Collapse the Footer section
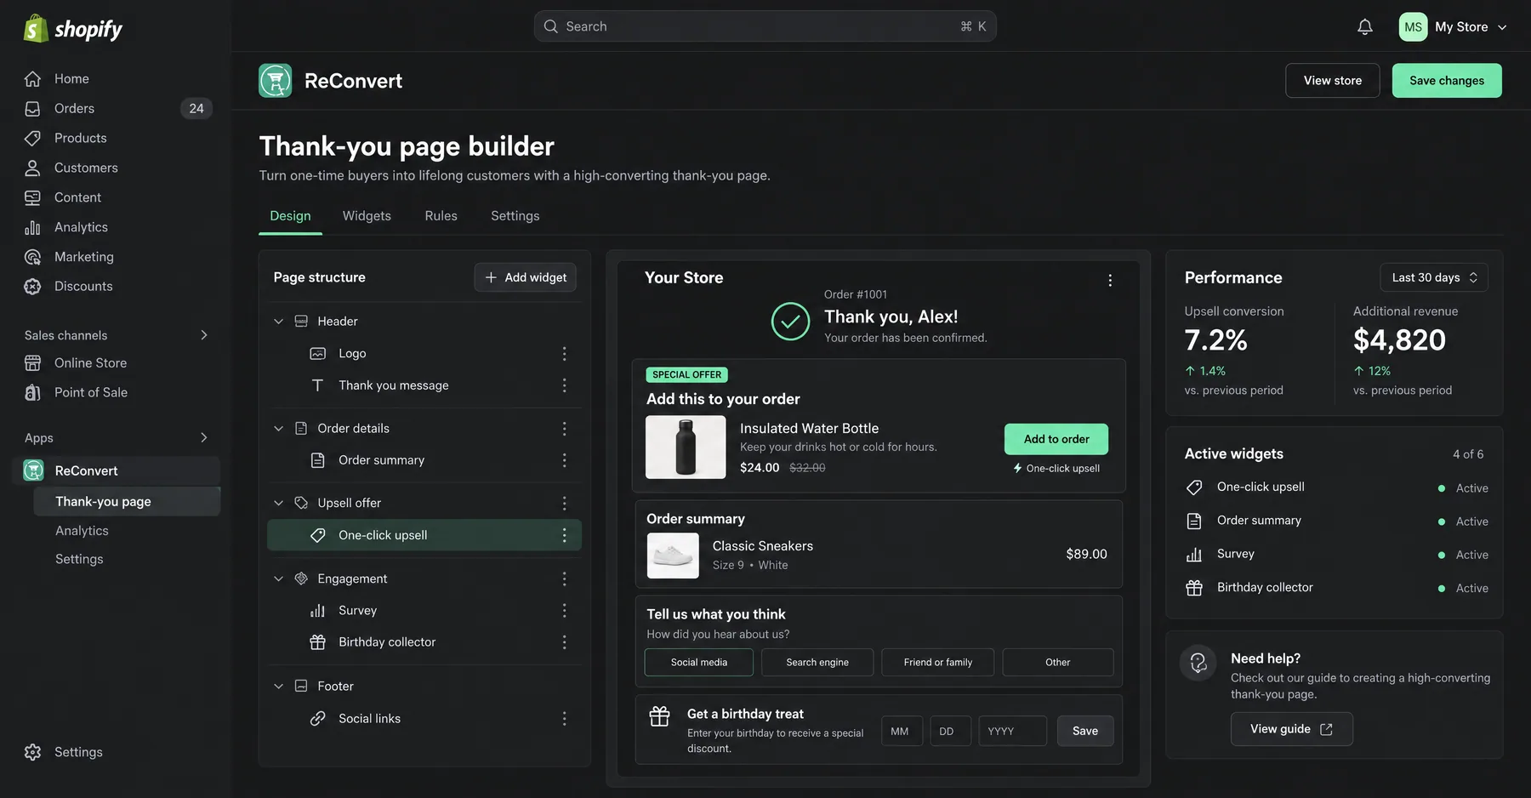 pos(278,687)
